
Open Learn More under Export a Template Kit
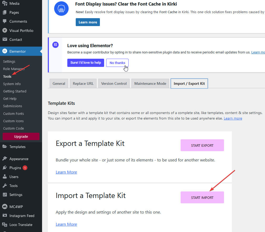(67, 172)
